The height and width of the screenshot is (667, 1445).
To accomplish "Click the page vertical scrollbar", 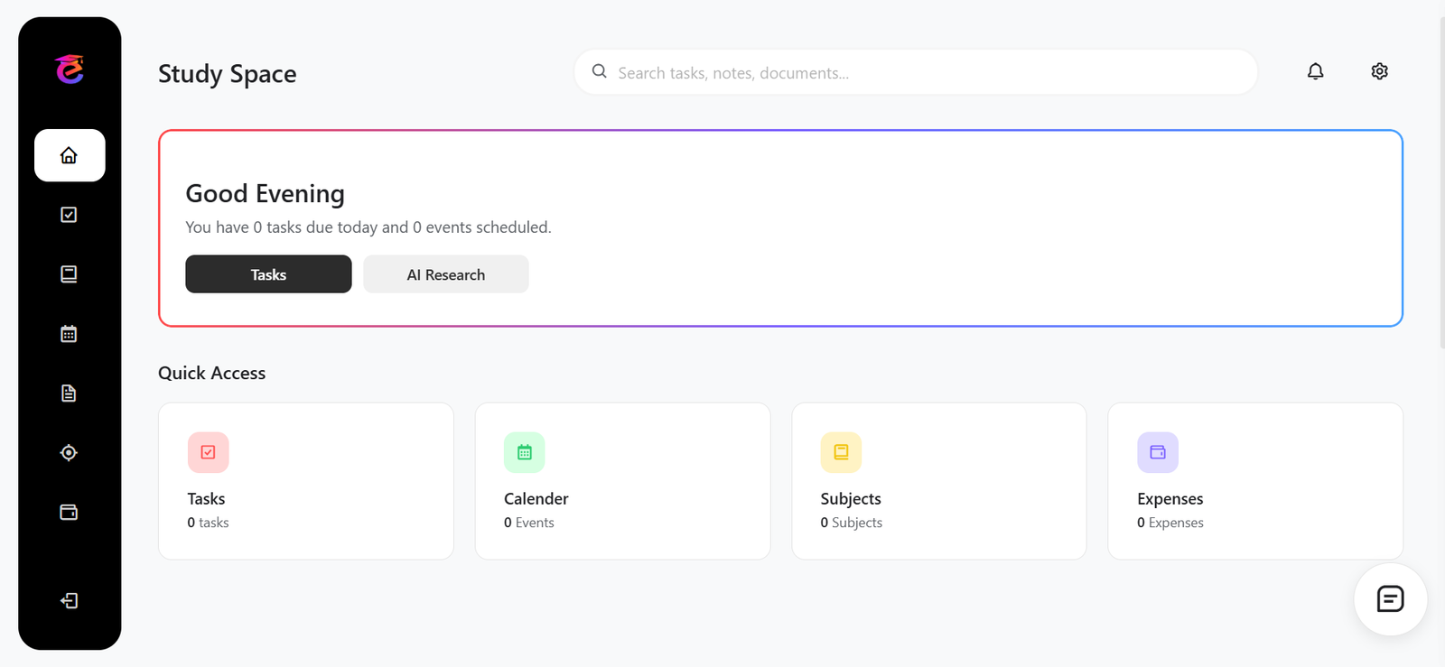I will pos(1441,181).
